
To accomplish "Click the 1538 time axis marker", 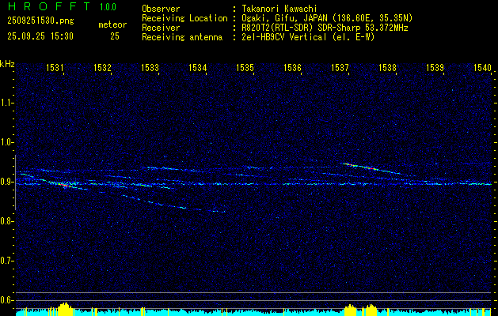I will [388, 68].
